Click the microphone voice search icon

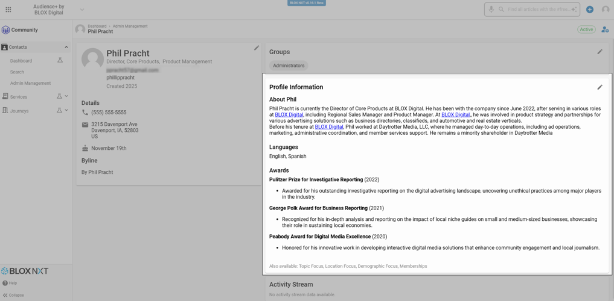coord(491,10)
